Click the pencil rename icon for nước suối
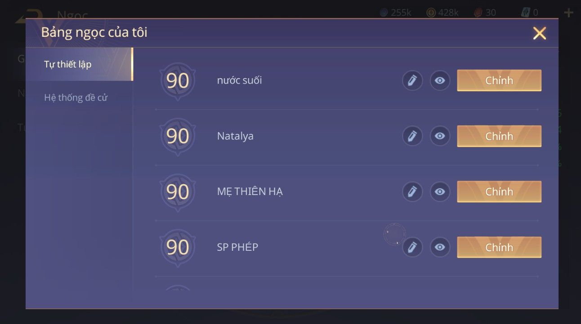The height and width of the screenshot is (324, 581). pos(412,80)
